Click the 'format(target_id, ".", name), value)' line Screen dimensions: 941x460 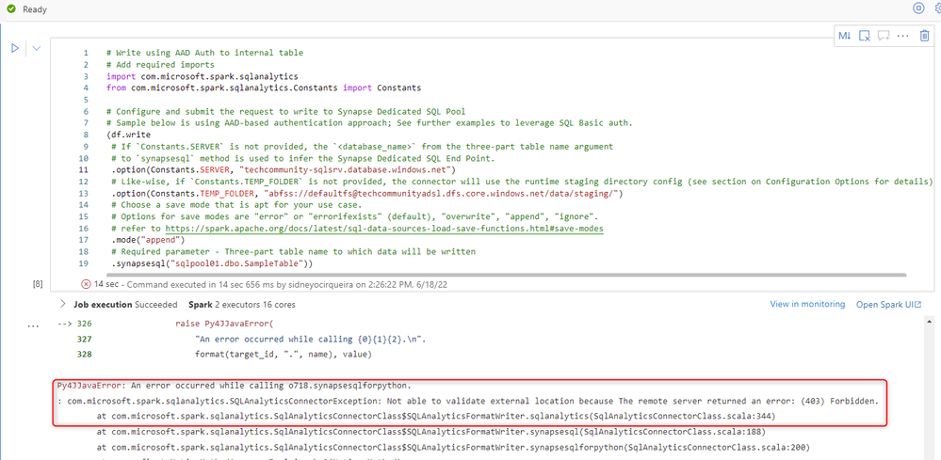click(284, 356)
